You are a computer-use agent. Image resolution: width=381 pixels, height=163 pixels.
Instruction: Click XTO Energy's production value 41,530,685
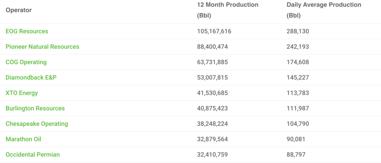pyautogui.click(x=212, y=93)
